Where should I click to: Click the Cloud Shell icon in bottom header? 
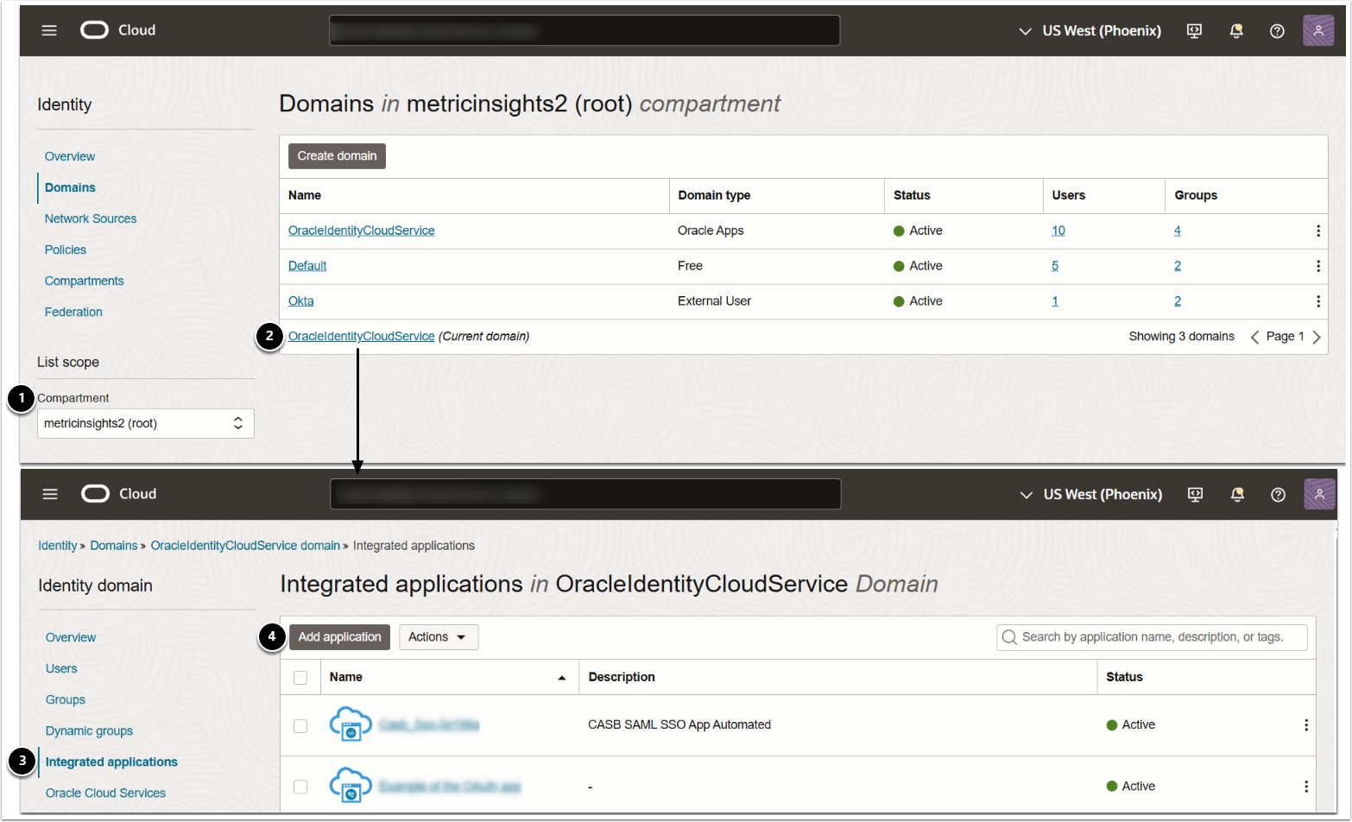[1195, 495]
